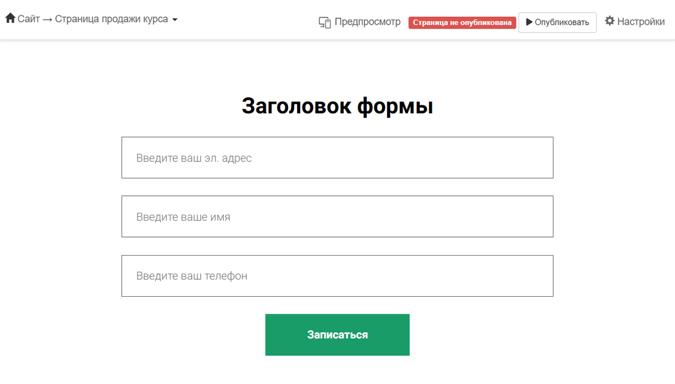Expand the Страница продажи курса dropdown caret
The height and width of the screenshot is (384, 675).
point(174,20)
